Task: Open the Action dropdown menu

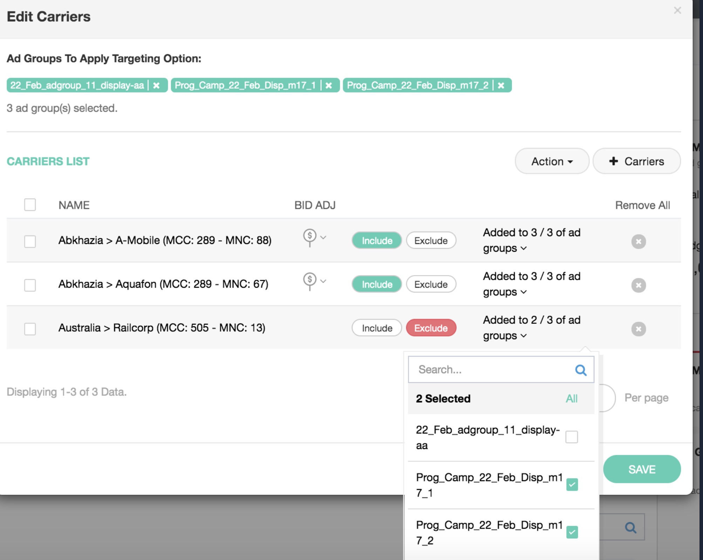Action: tap(552, 161)
